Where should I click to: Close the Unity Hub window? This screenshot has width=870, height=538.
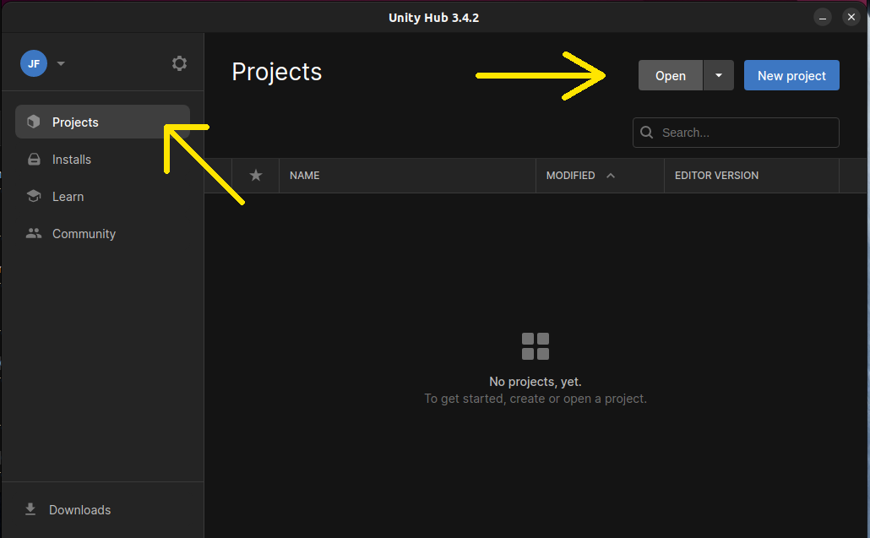[x=851, y=17]
